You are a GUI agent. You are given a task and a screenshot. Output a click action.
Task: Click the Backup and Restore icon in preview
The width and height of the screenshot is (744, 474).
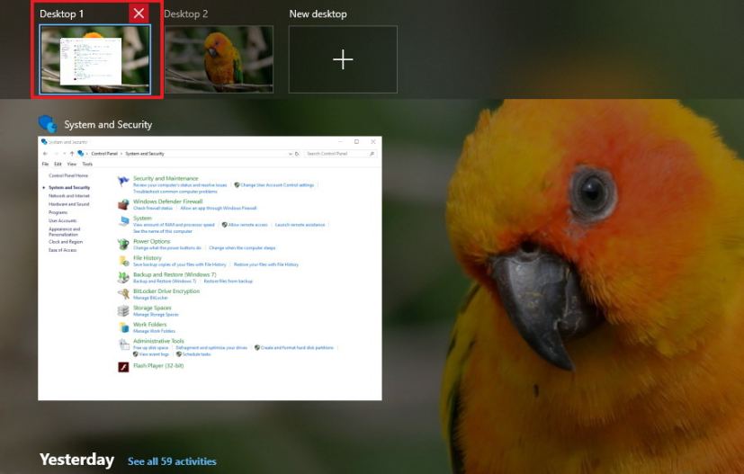pos(123,277)
